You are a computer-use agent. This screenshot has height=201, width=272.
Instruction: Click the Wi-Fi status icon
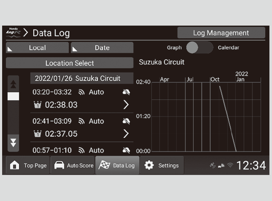[229, 166]
